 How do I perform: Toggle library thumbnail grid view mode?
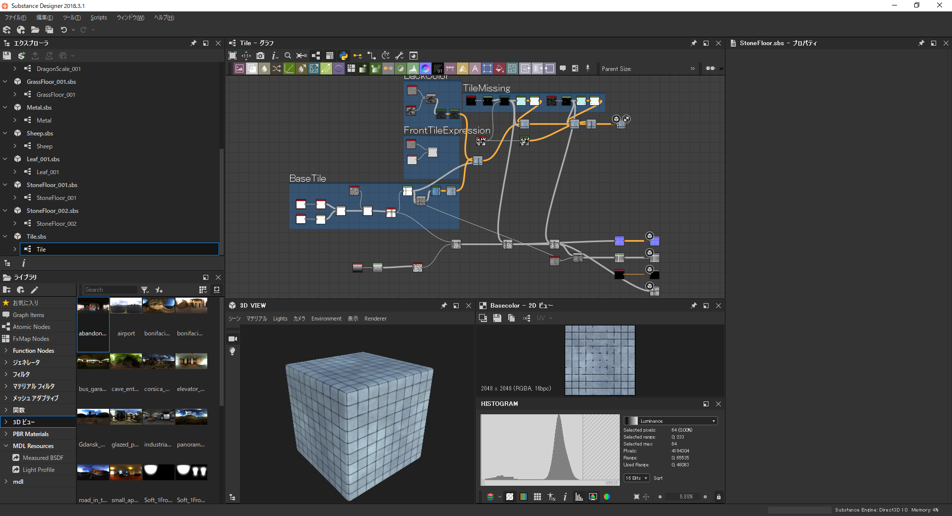[203, 290]
